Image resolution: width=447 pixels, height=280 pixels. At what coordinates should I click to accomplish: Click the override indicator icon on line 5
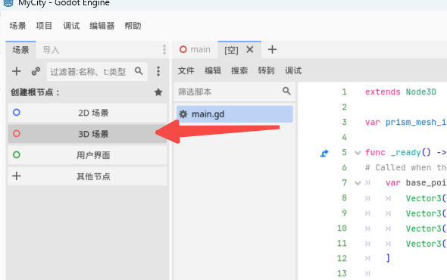324,154
